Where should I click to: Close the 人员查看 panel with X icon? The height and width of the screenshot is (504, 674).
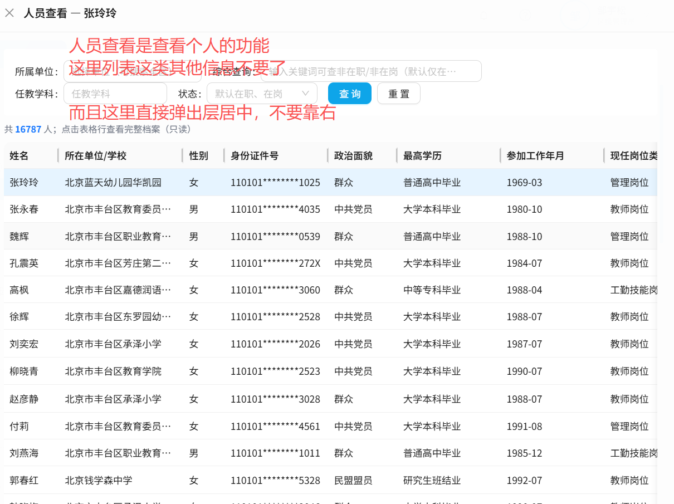tap(9, 13)
